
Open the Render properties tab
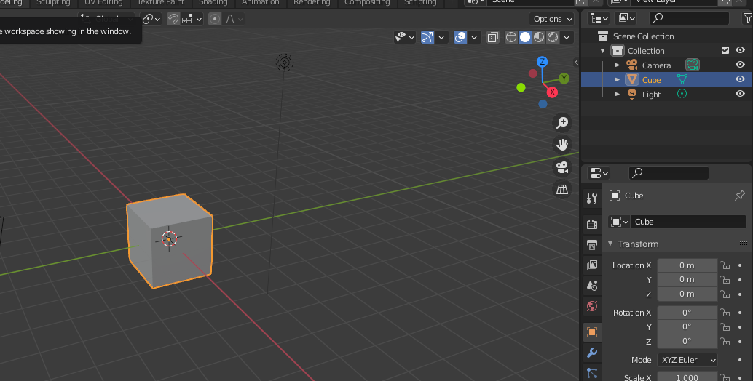click(x=591, y=224)
